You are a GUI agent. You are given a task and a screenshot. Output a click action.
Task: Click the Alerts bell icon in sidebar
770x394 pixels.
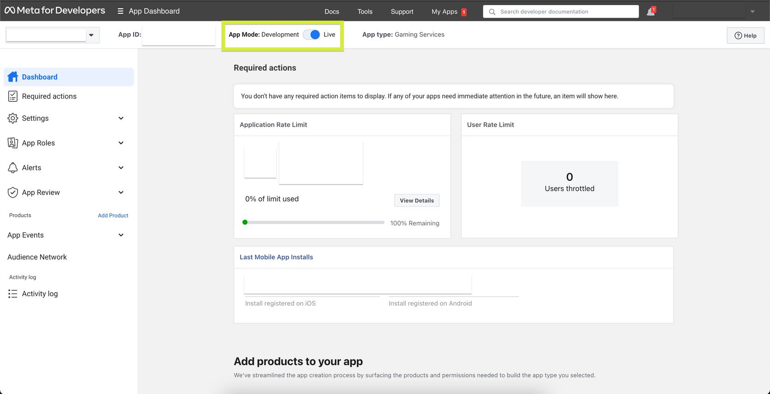click(x=13, y=168)
